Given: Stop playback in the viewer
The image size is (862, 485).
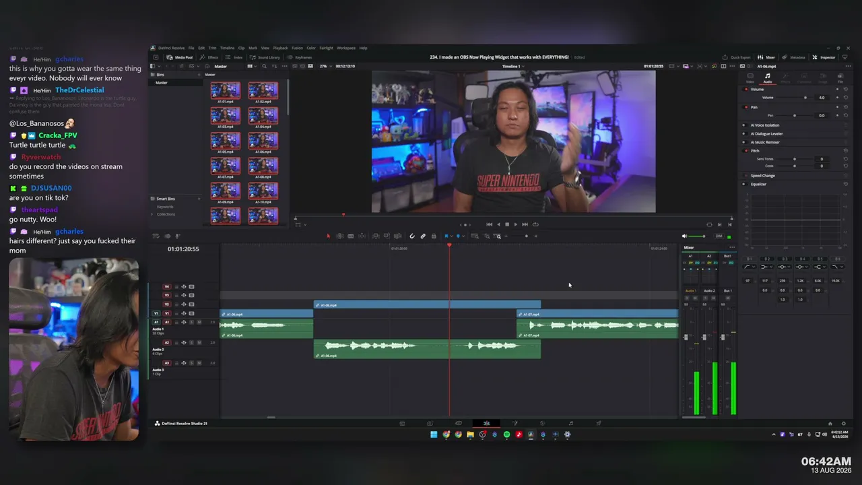Looking at the screenshot, I should (x=507, y=224).
